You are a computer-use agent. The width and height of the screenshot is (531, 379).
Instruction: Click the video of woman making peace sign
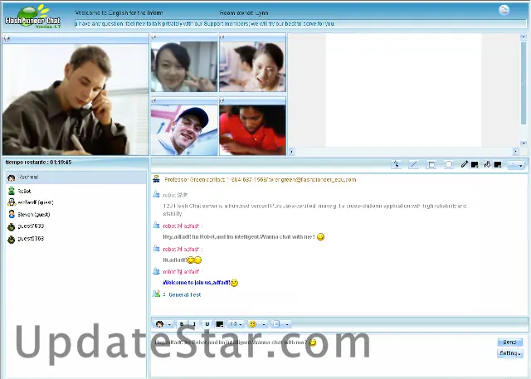(184, 66)
